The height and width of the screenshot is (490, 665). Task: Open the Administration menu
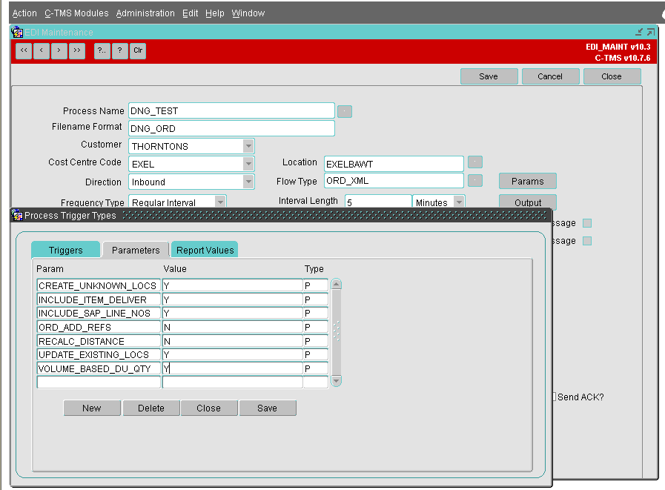pyautogui.click(x=145, y=13)
